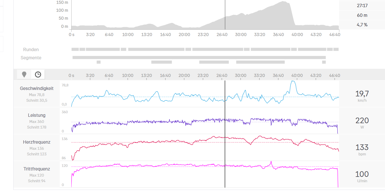Click the 40:00 tick on elevation axis

pos(297,35)
